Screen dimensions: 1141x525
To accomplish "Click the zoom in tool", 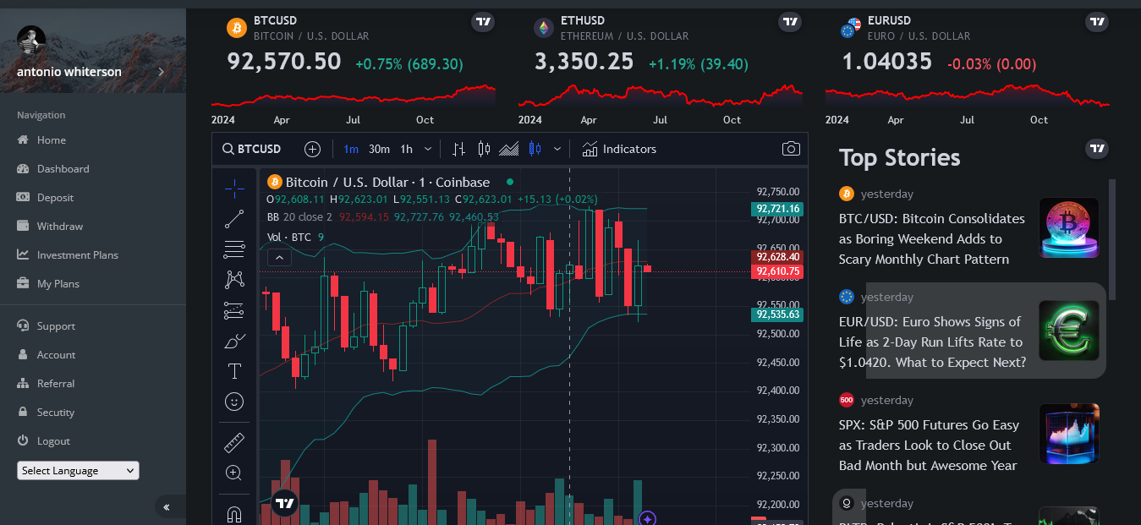I will 234,473.
